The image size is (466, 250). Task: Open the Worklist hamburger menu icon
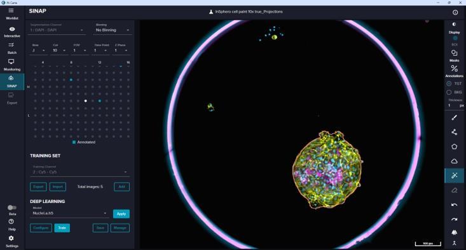(11, 10)
